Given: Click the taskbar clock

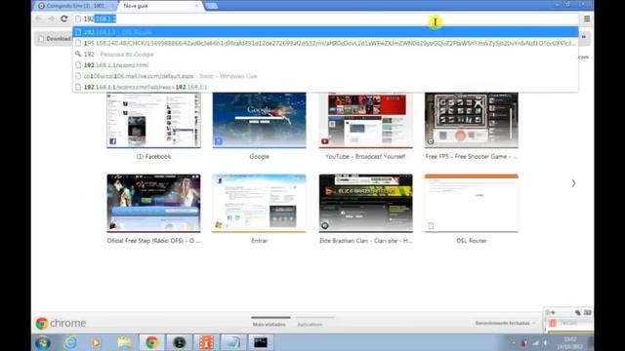Looking at the screenshot, I should (x=570, y=343).
